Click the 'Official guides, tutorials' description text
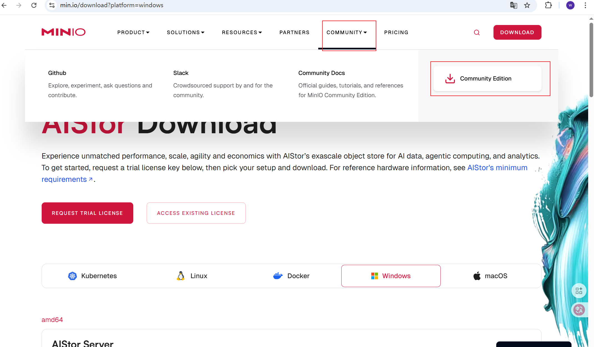Viewport: 594px width, 347px height. (351, 90)
